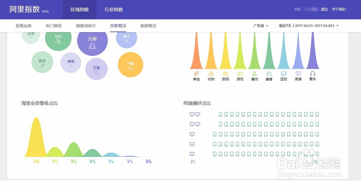Screen dimensions: 361x187
Task: Click the 终端偏好占比 heading
Action: [x=197, y=103]
